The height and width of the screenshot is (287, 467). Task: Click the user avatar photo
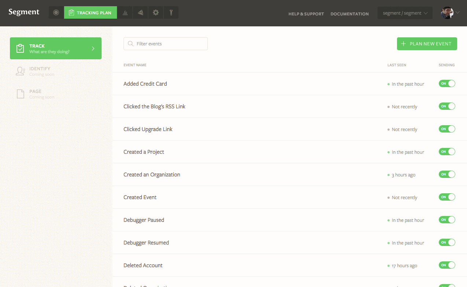[447, 13]
